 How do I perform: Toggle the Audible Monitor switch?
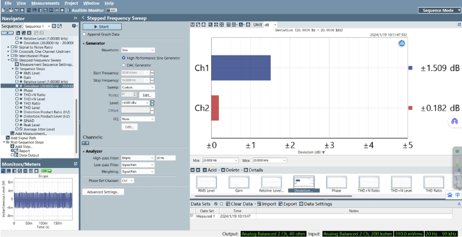point(112,10)
